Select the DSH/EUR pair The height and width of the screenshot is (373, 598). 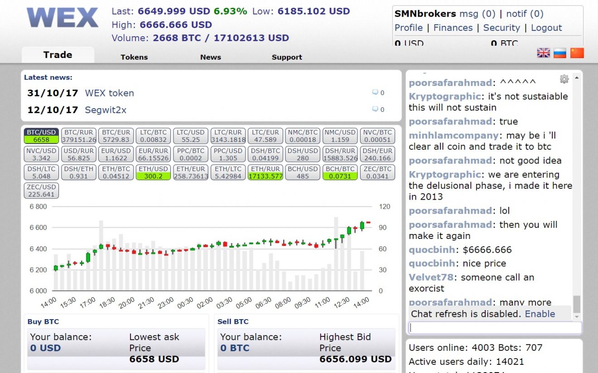click(x=377, y=154)
